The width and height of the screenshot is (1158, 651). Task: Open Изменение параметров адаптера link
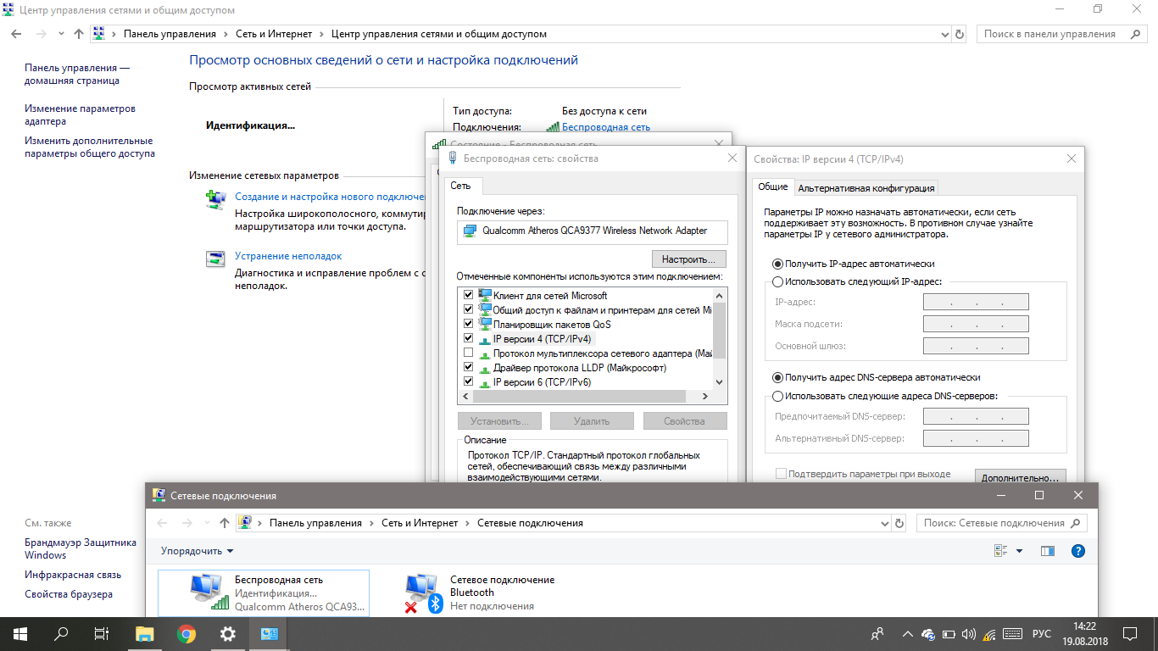[x=80, y=115]
